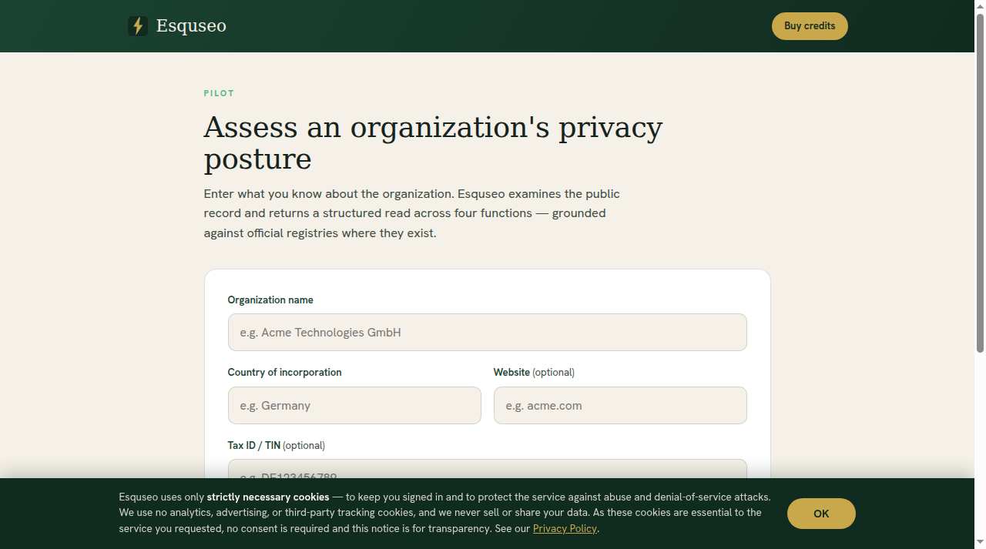This screenshot has width=986, height=549.
Task: Open the Privacy Policy link
Action: (x=565, y=529)
